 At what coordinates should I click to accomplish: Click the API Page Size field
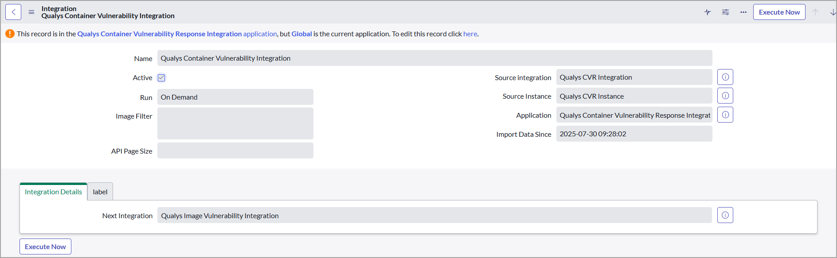(235, 150)
